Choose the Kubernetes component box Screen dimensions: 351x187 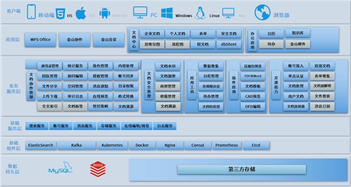point(112,145)
